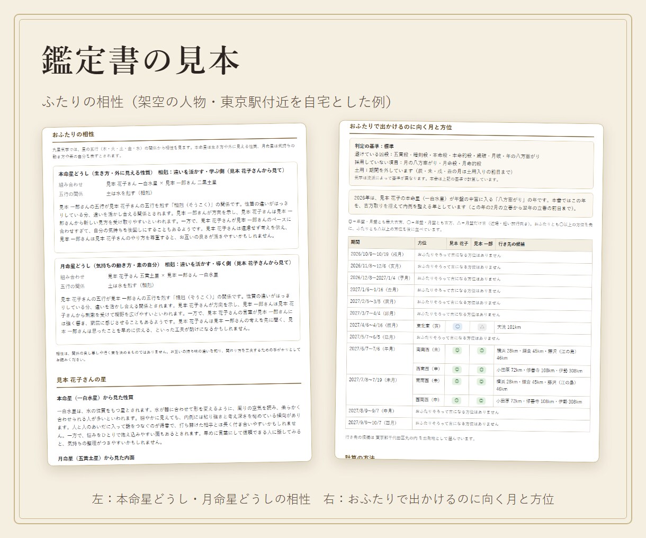Click the 行き先の候補は東京都千代田区 footnote

click(410, 438)
